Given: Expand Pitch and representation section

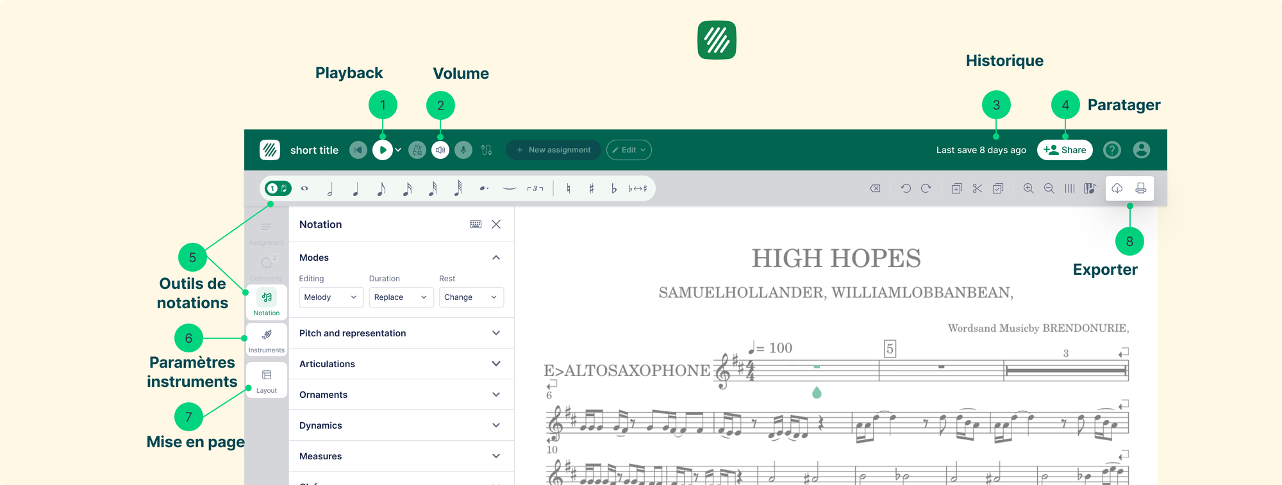Looking at the screenshot, I should point(401,333).
